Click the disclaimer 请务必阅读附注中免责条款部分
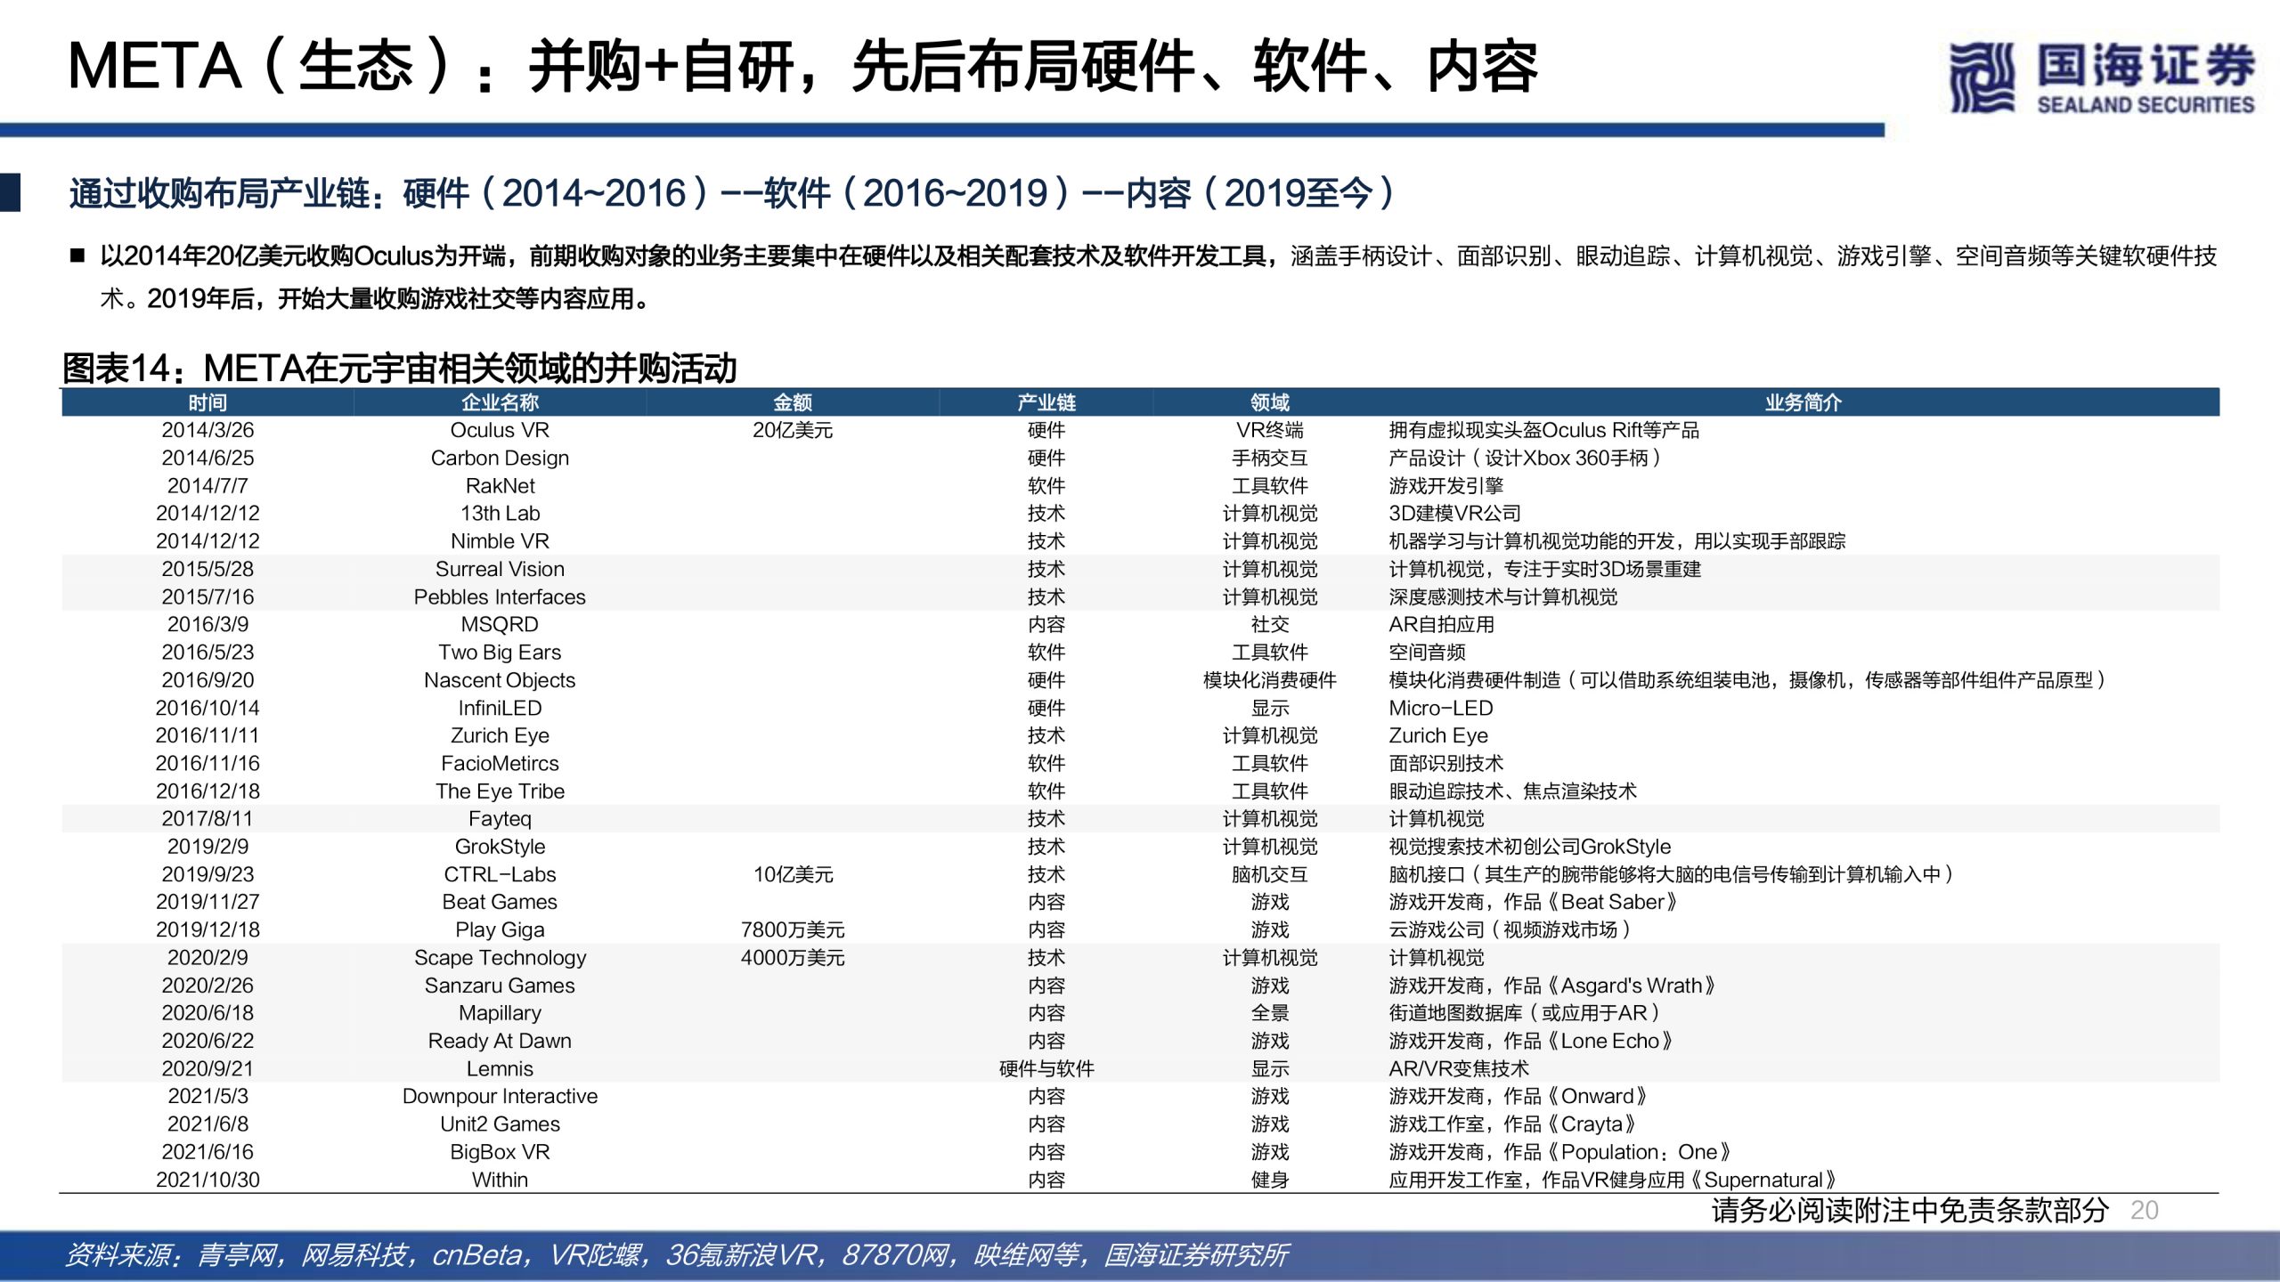This screenshot has width=2280, height=1282. pos(1910,1210)
